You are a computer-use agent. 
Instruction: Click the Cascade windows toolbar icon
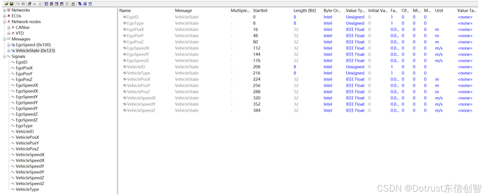[80, 4]
